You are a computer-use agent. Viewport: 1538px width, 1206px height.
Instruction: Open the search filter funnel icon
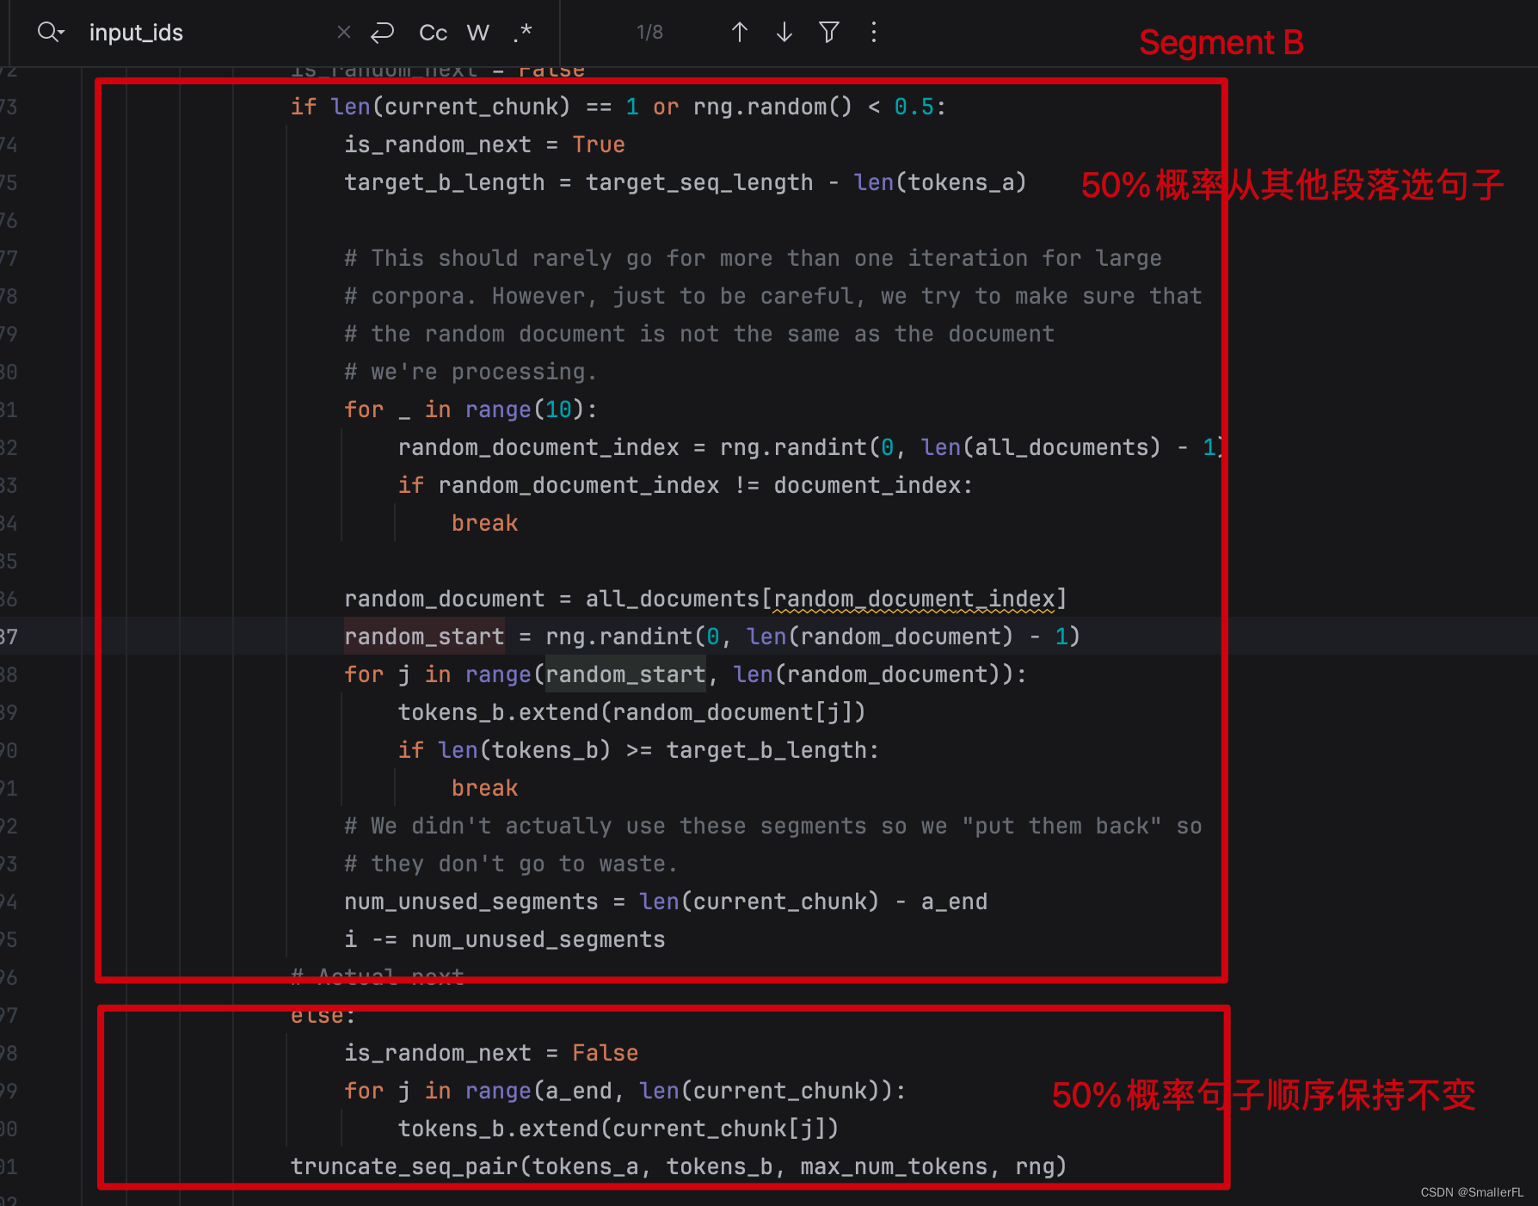click(829, 33)
